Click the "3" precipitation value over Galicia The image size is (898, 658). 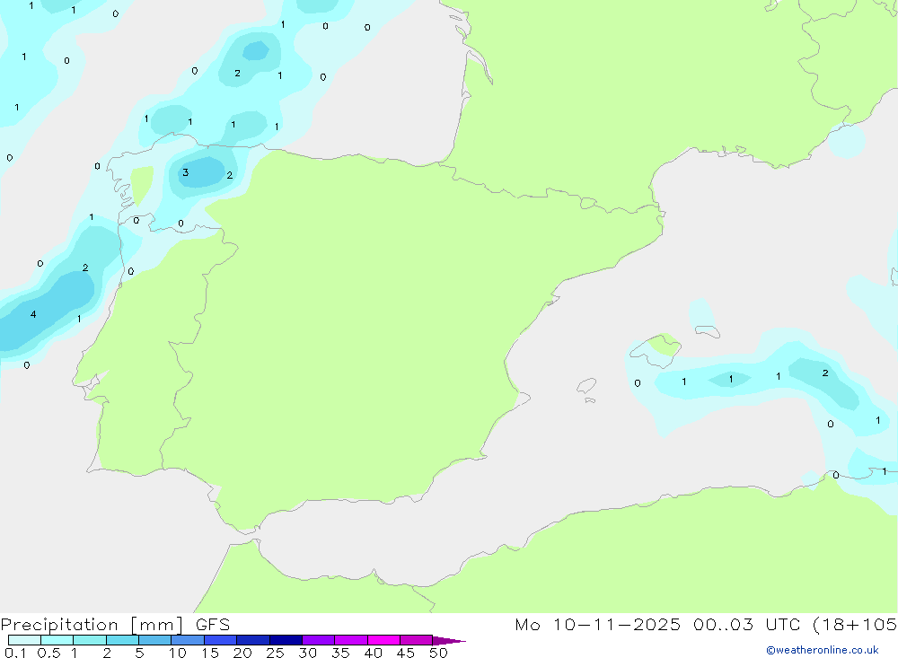click(x=186, y=172)
